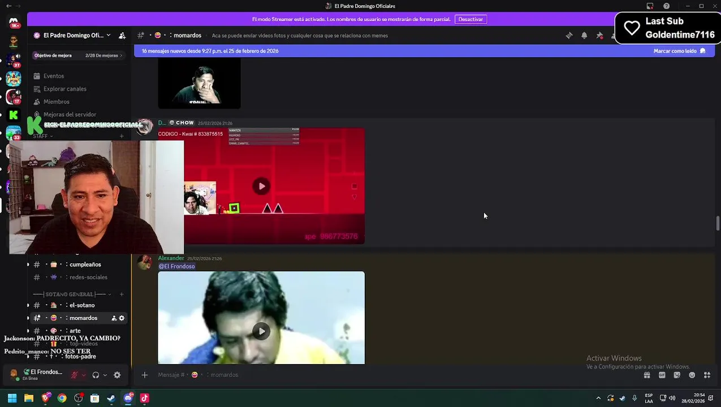The height and width of the screenshot is (407, 721).
Task: Open El Frondoso user panel
Action: [37, 375]
